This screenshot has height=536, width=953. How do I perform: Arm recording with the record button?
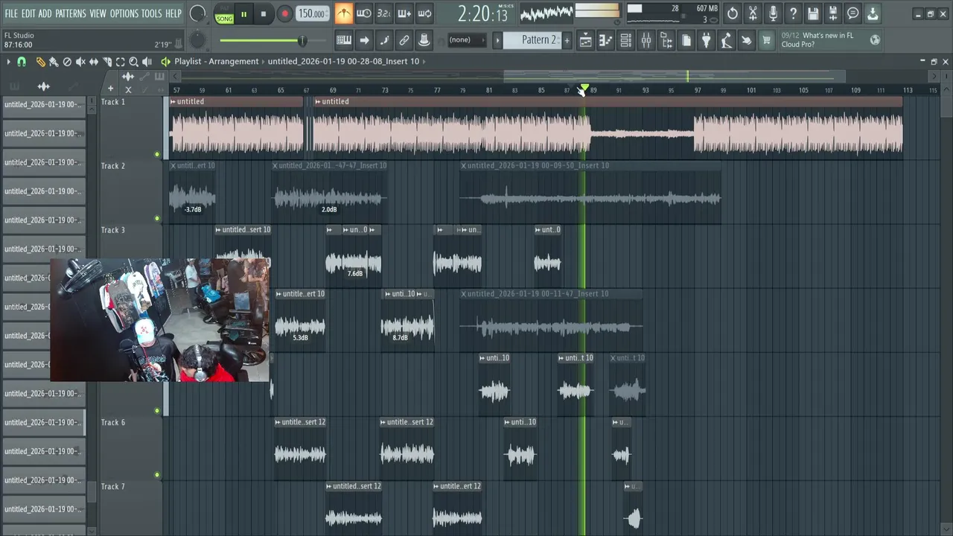pos(284,14)
